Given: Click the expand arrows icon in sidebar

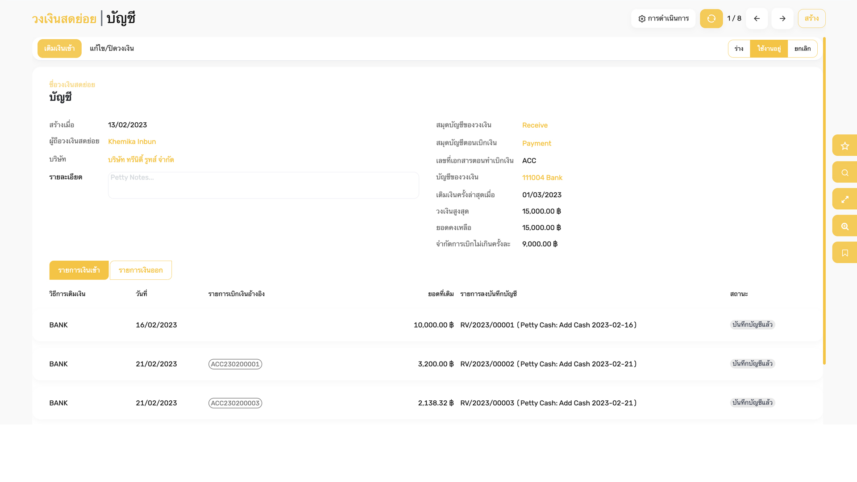Looking at the screenshot, I should 845,199.
